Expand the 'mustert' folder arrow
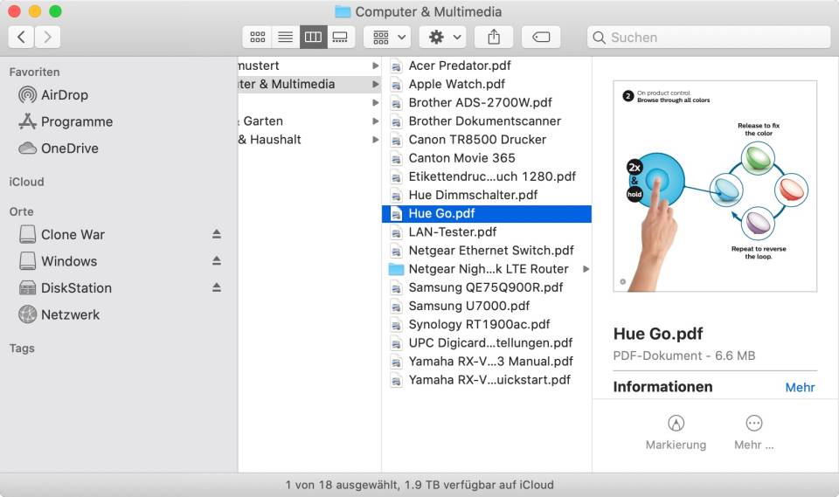 pos(375,66)
